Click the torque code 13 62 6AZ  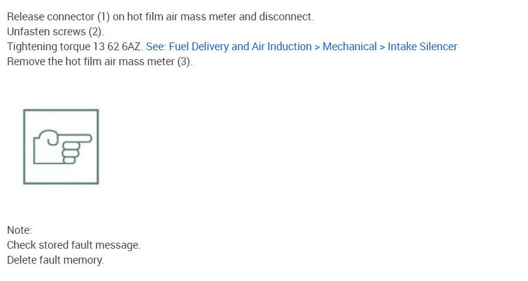[114, 47]
